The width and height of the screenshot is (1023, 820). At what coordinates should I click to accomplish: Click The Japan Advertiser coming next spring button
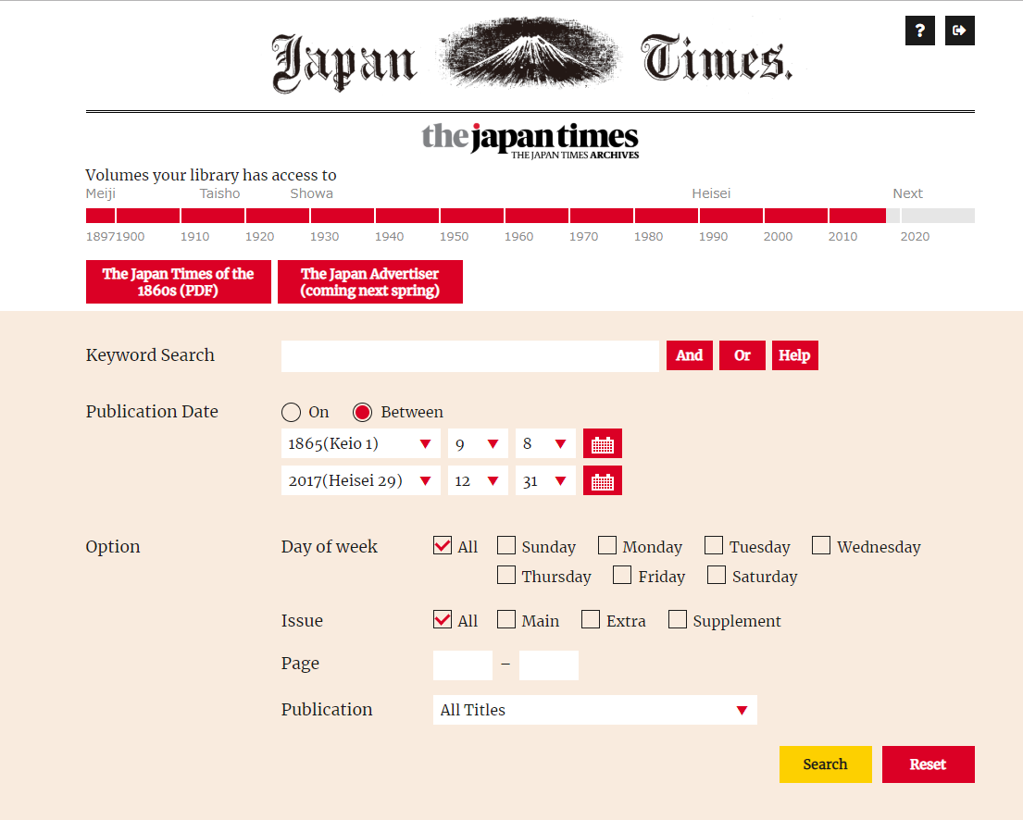tap(370, 281)
